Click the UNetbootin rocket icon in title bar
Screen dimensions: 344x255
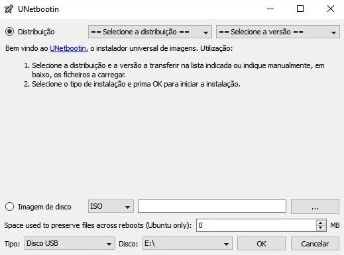tap(9, 9)
